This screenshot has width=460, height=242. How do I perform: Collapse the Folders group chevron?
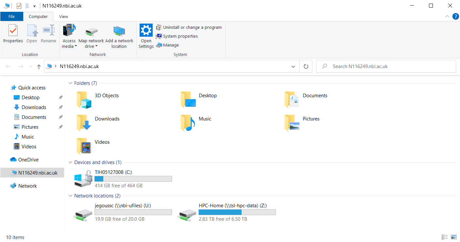point(70,83)
